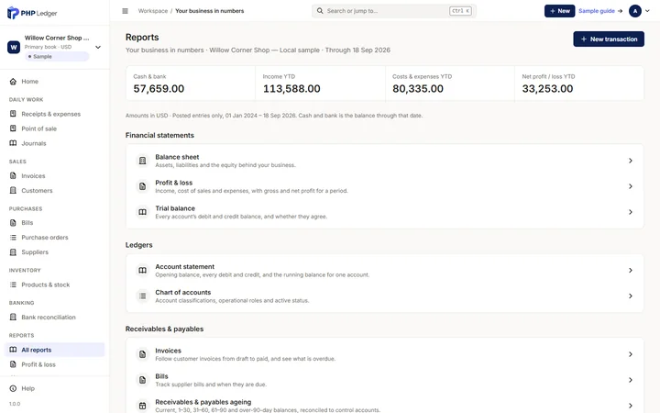Click the Bank reconciliation icon
The width and height of the screenshot is (660, 413).
(x=13, y=317)
